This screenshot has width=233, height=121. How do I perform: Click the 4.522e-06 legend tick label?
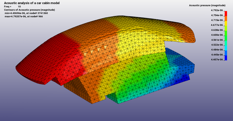tap(217, 45)
